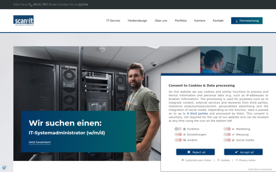Screen dimensions: 276x172
Task: Call phone number 04141 7877-0
Action: pyautogui.click(x=42, y=5)
